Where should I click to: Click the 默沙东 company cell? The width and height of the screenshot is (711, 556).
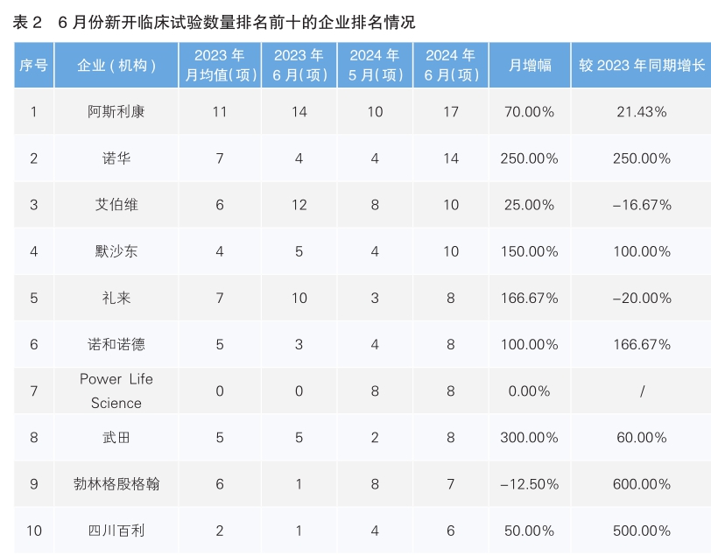(116, 251)
